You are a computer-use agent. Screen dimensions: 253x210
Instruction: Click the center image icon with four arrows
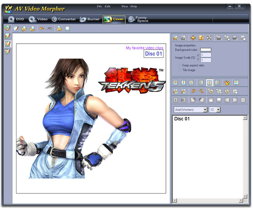pos(193,38)
